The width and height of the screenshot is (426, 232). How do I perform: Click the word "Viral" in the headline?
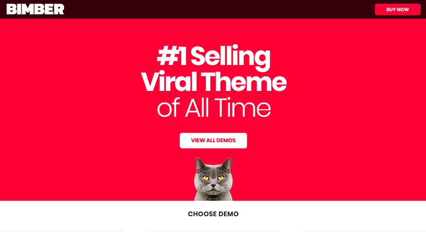tap(169, 82)
